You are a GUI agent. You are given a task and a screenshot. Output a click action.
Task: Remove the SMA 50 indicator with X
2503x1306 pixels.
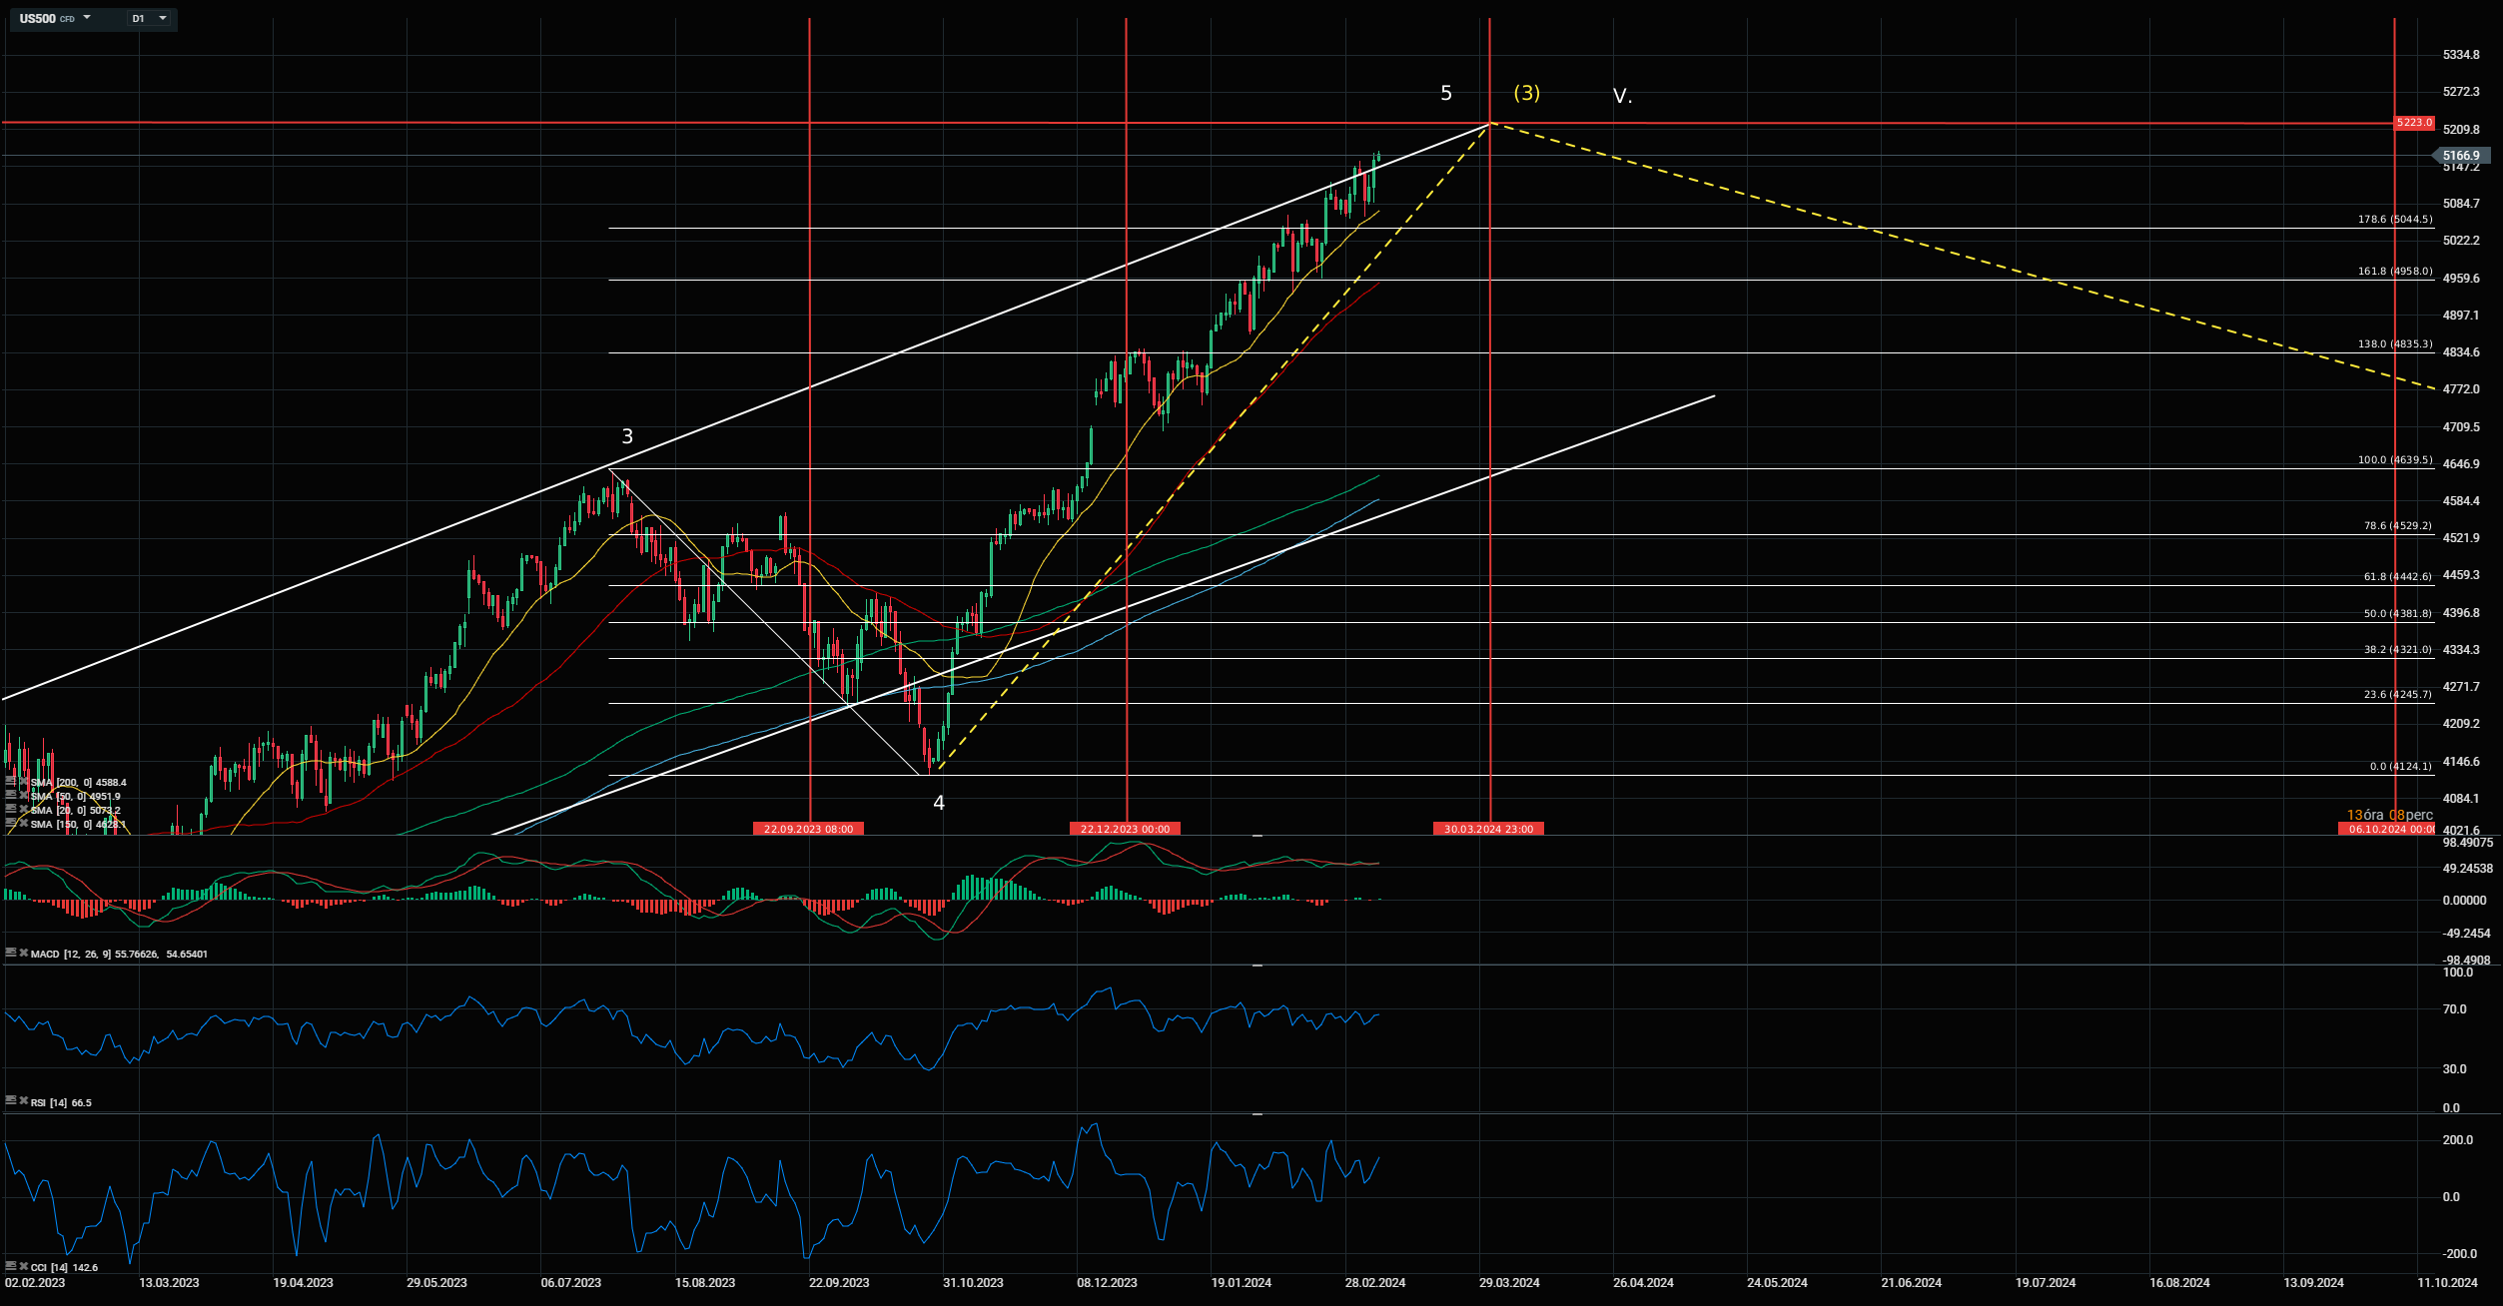pos(23,796)
